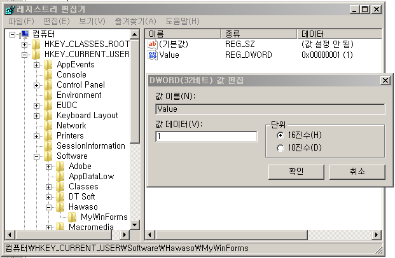The image size is (395, 258).
Task: Click the 값 이름(N) field showing Value
Action: pyautogui.click(x=270, y=109)
